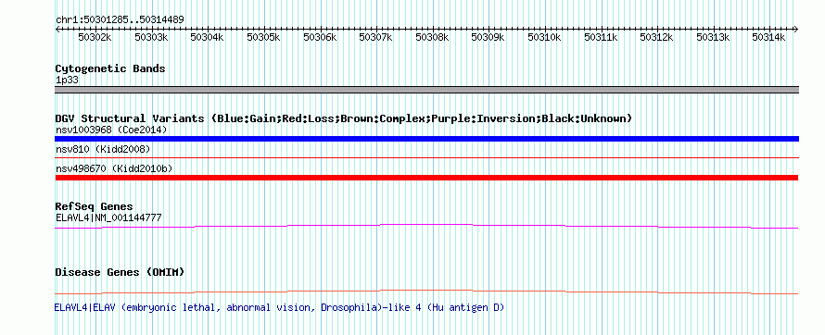The image size is (825, 335).
Task: Click the magenta ELAVL4 RefSeq gene line
Action: point(426,227)
